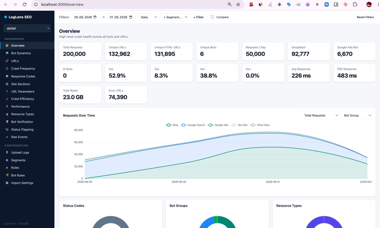
Task: Click the gear icon beside Rules
Action: 7,168
